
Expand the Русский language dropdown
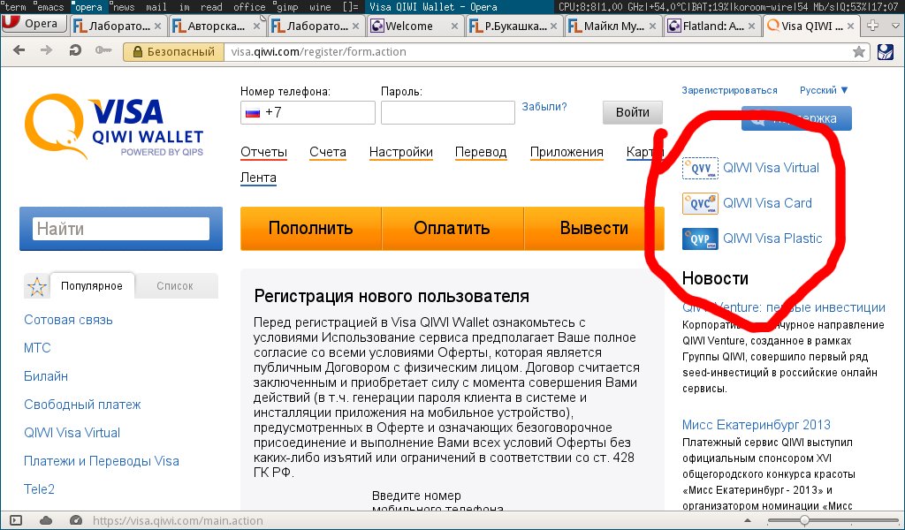tap(824, 90)
